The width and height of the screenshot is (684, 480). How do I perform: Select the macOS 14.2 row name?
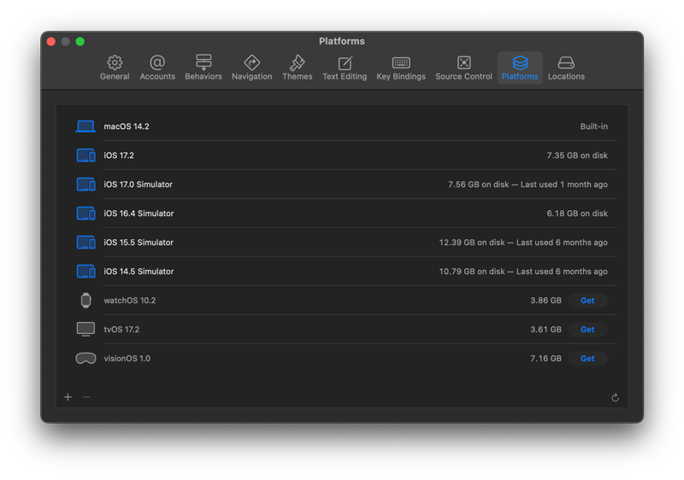point(127,126)
